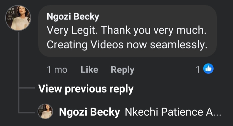
Task: Click the 1 mo timestamp
Action: pyautogui.click(x=57, y=70)
